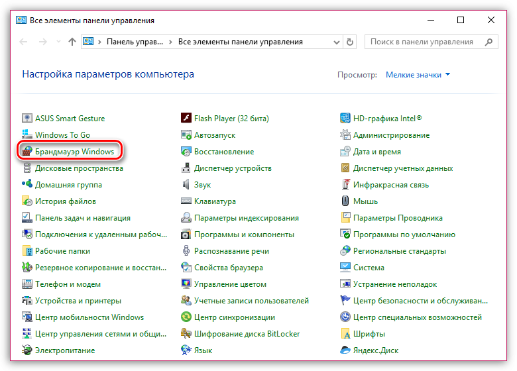Click the Мышь mouse icon

point(345,201)
